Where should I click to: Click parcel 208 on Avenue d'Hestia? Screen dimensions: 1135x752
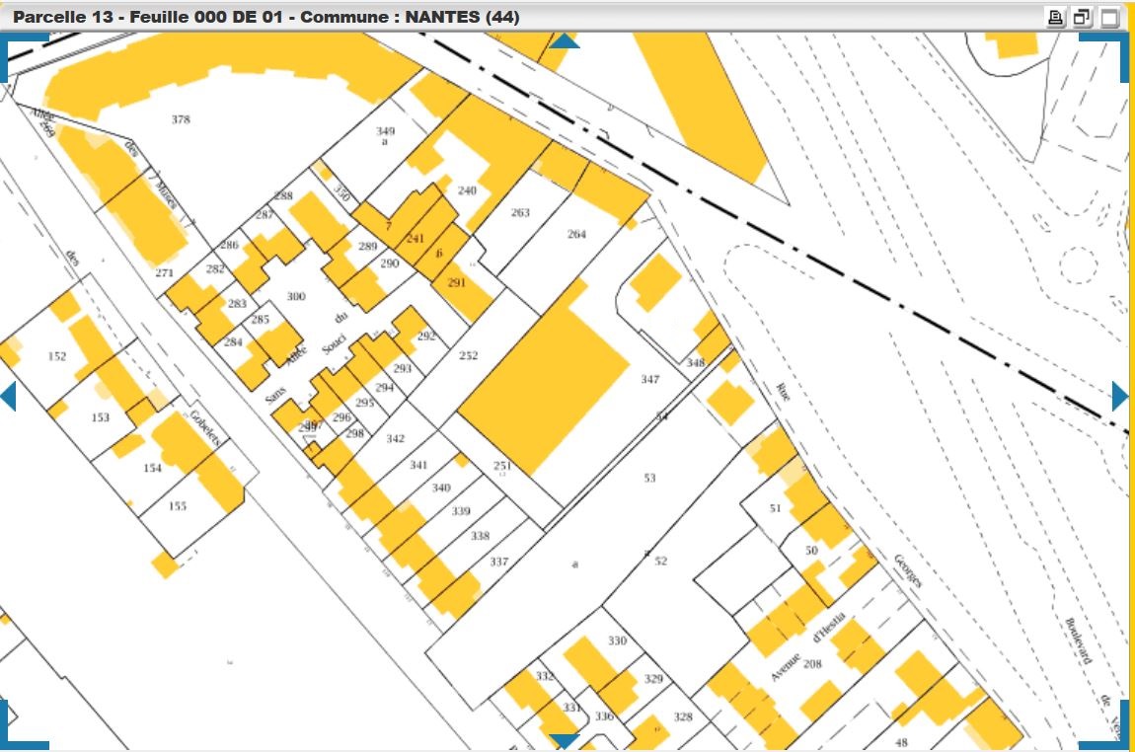point(812,664)
